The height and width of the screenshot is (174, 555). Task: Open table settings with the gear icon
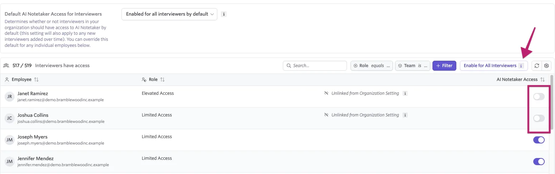click(x=546, y=66)
